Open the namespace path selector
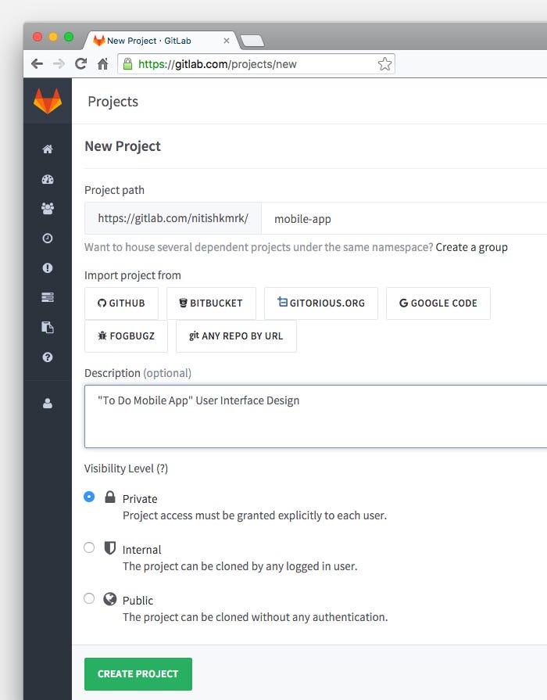 (172, 218)
